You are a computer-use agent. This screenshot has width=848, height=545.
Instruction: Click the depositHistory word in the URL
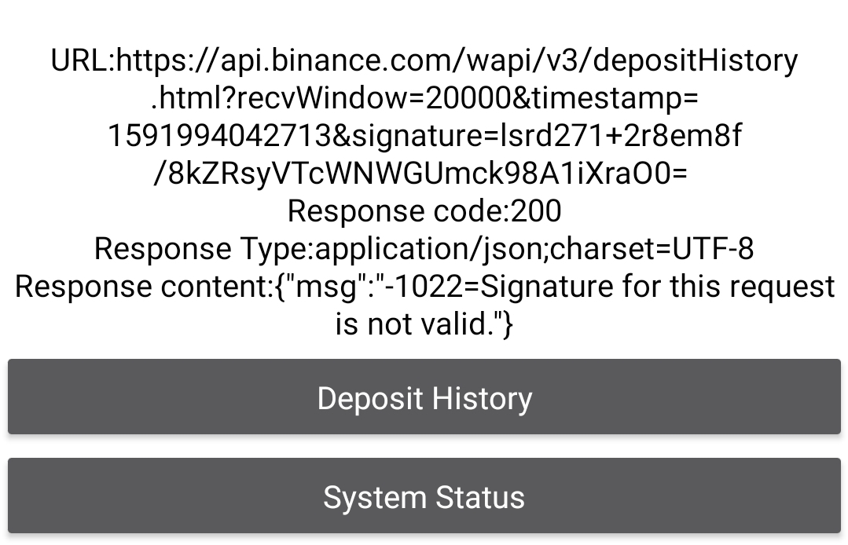pyautogui.click(x=696, y=60)
